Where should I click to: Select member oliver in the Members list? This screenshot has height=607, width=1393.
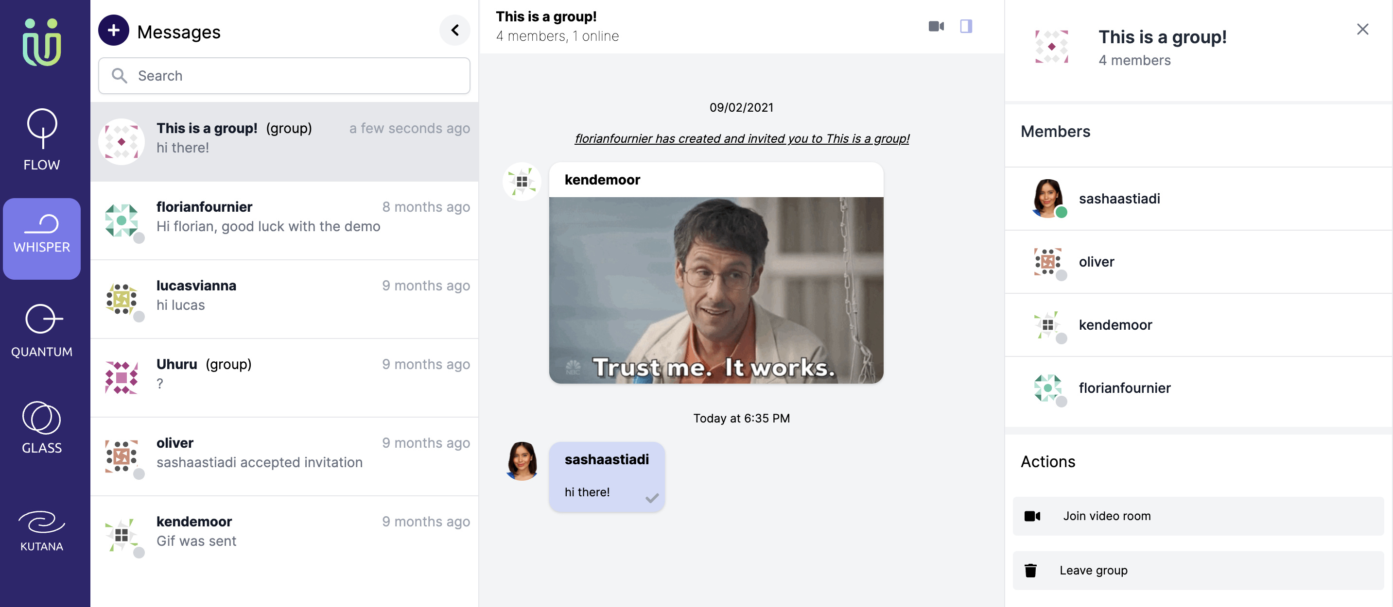pos(1198,262)
